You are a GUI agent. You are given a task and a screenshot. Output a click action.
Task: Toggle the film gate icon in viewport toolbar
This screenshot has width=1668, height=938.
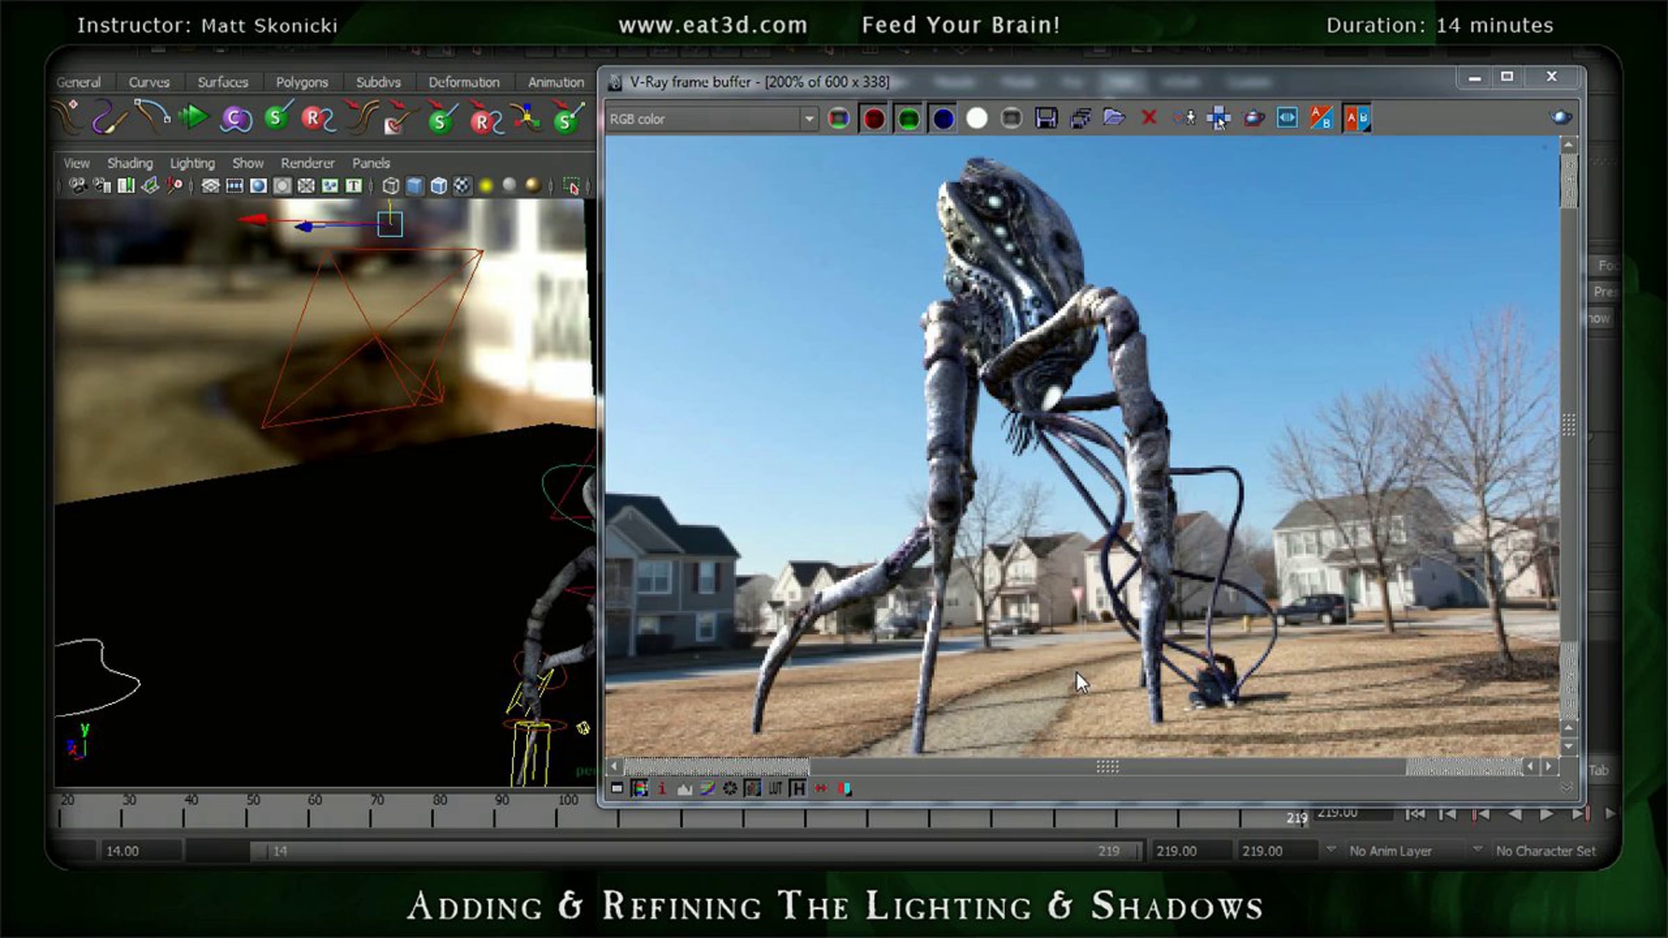235,186
